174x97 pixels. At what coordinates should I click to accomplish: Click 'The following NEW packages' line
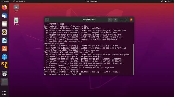pos(69,52)
